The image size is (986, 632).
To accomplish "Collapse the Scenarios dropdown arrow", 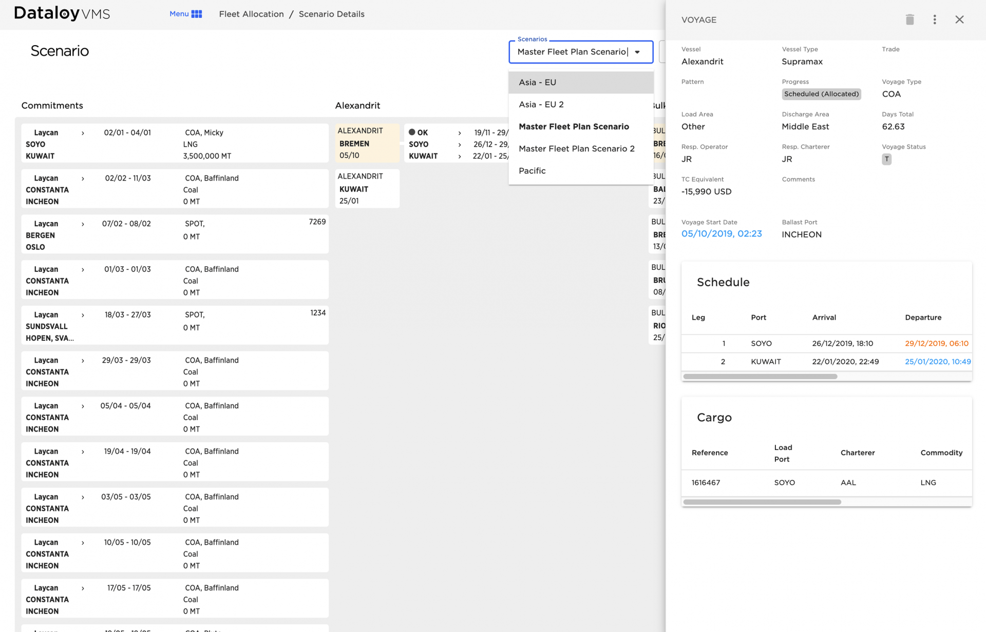I will coord(637,52).
